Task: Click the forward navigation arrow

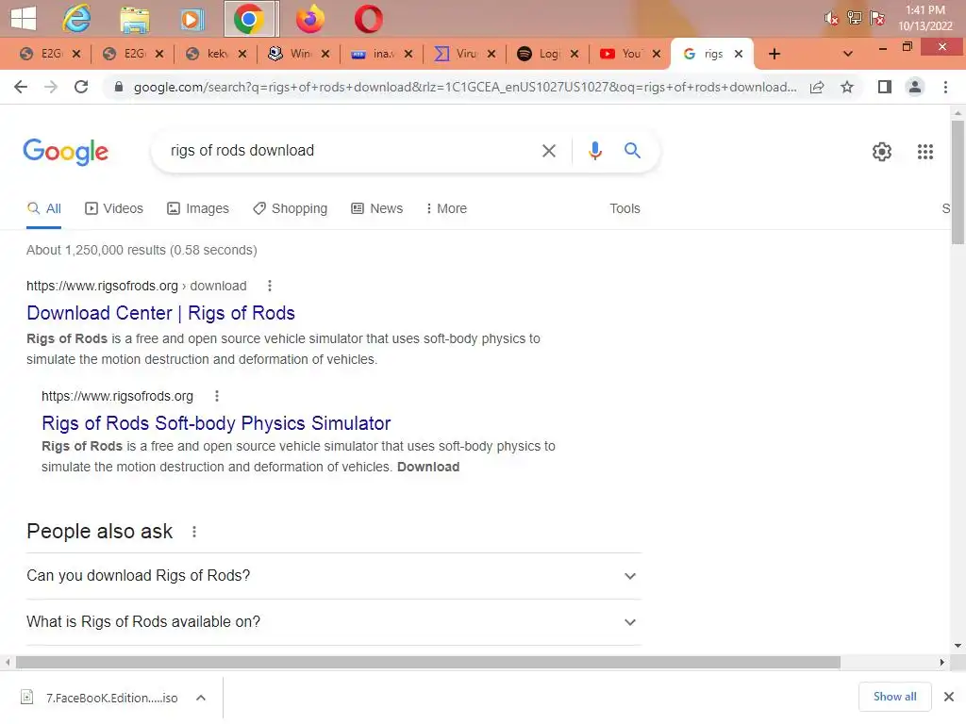Action: pyautogui.click(x=51, y=87)
